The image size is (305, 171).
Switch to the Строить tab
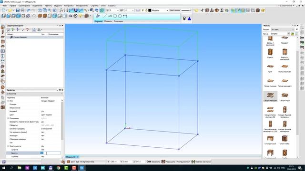pyautogui.click(x=99, y=21)
